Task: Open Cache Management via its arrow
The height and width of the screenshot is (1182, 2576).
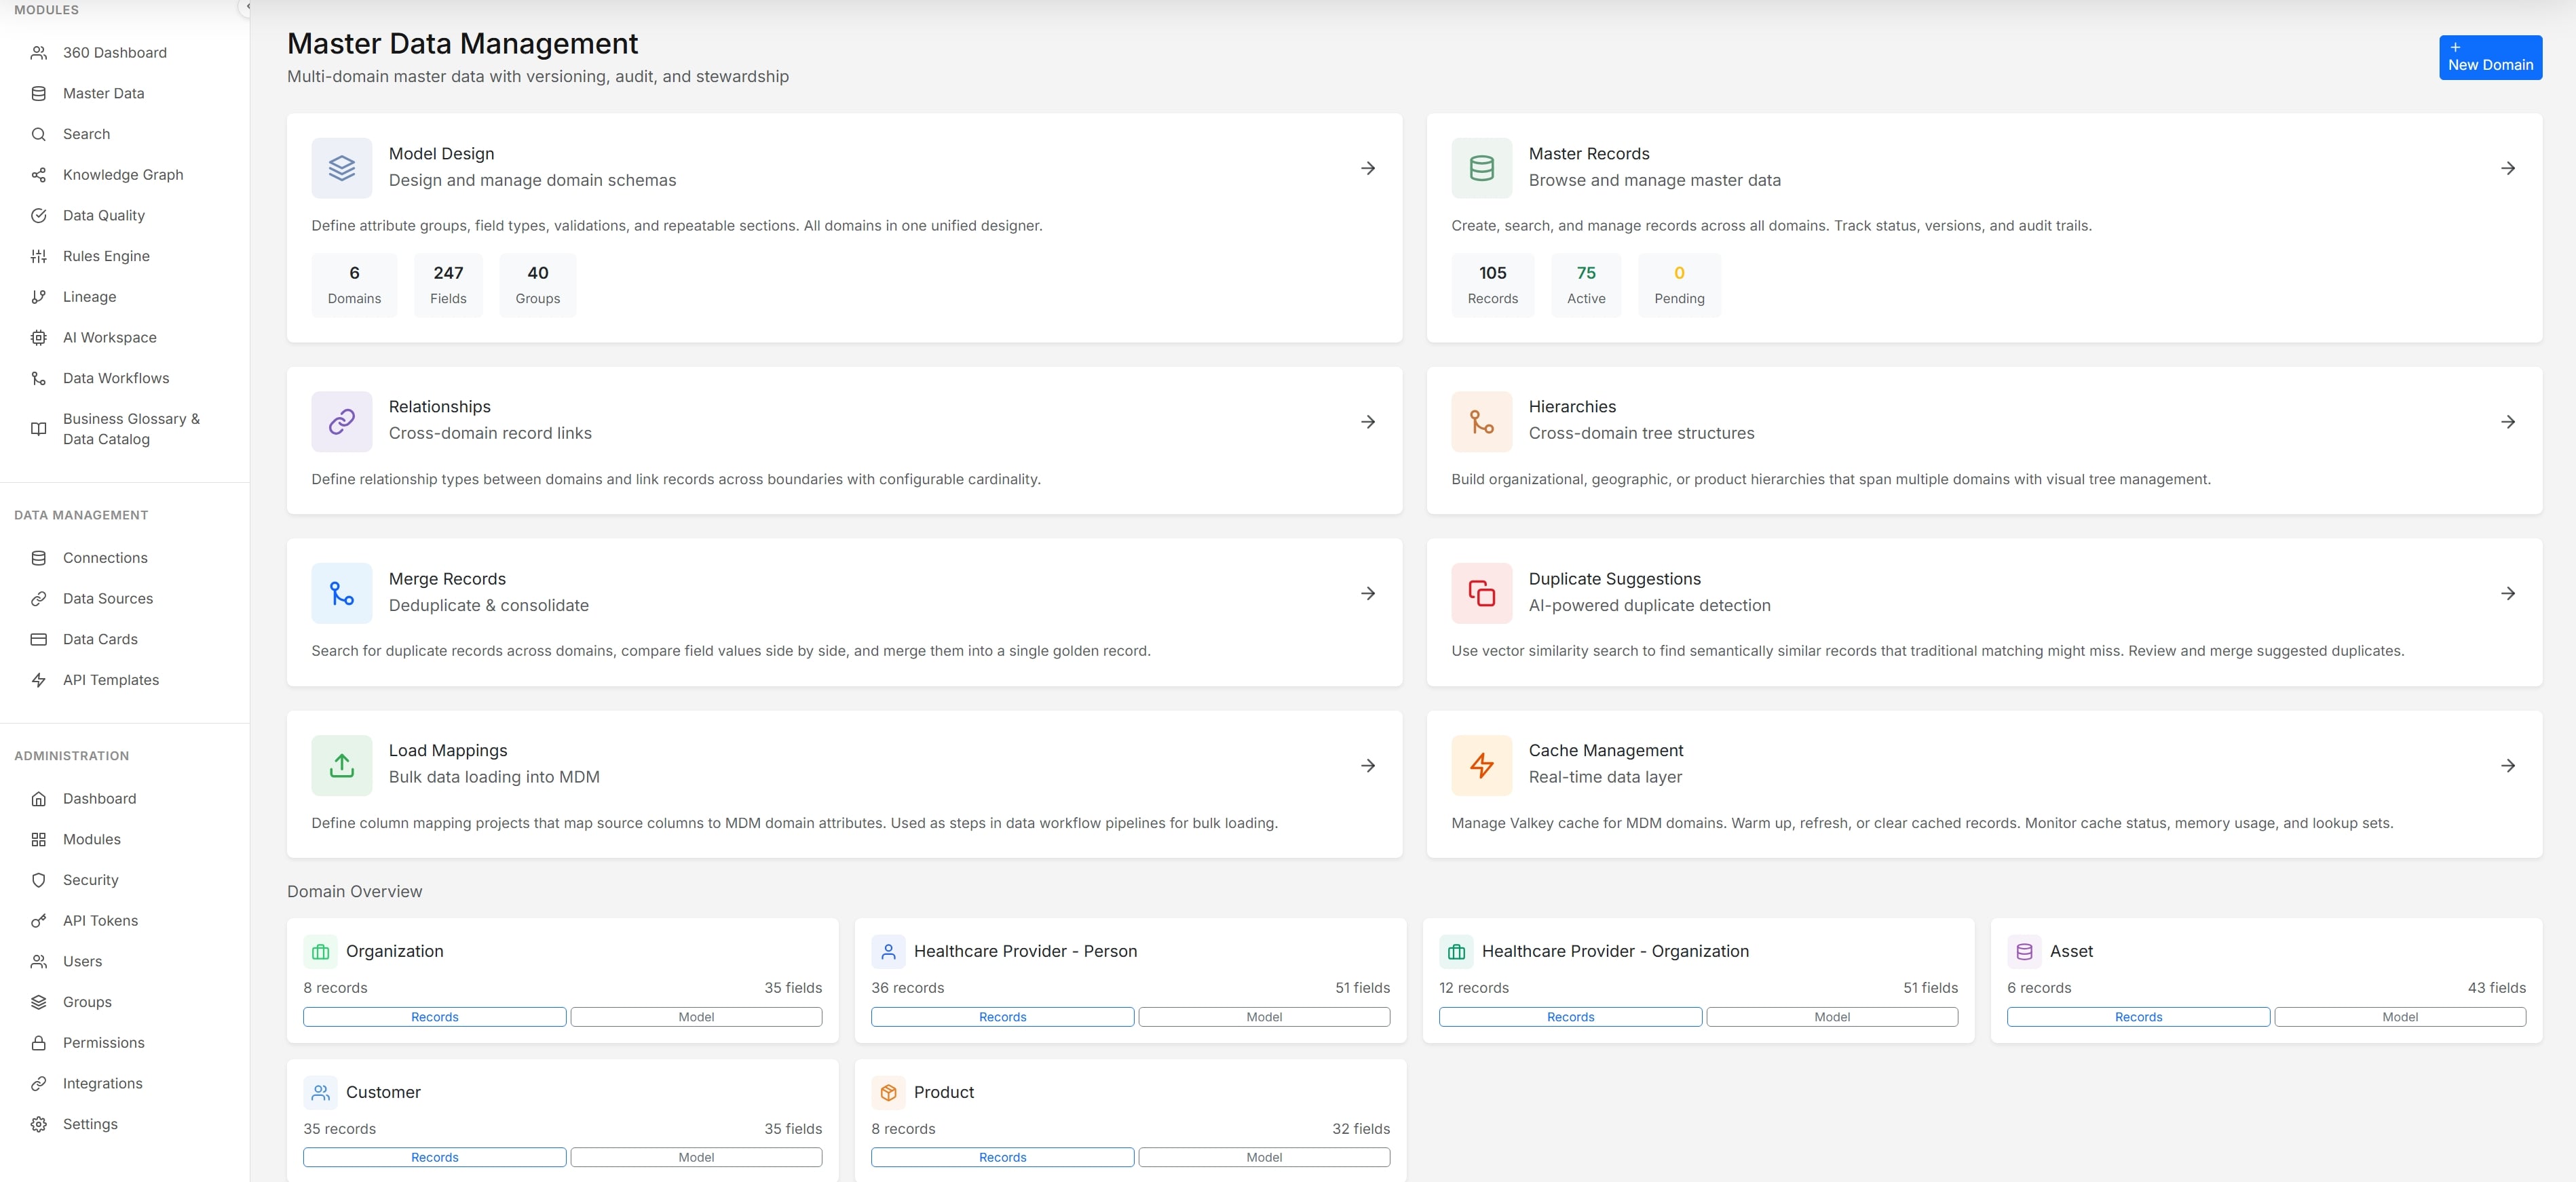Action: pyautogui.click(x=2507, y=766)
